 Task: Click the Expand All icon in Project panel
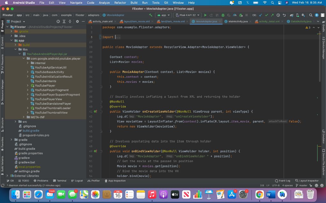(x=64, y=22)
